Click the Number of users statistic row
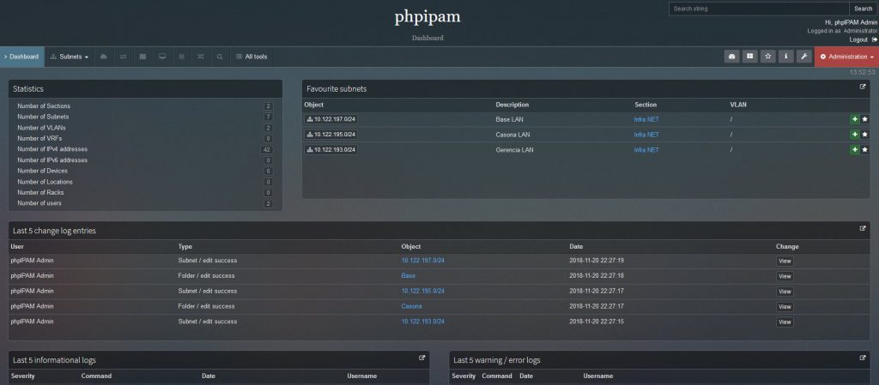Screen dimensions: 879x385 [145, 203]
